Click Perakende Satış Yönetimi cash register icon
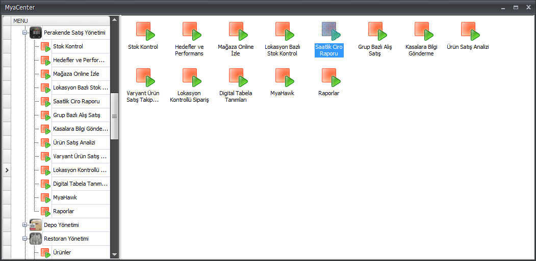Screen dimensions: 536x261 point(36,33)
